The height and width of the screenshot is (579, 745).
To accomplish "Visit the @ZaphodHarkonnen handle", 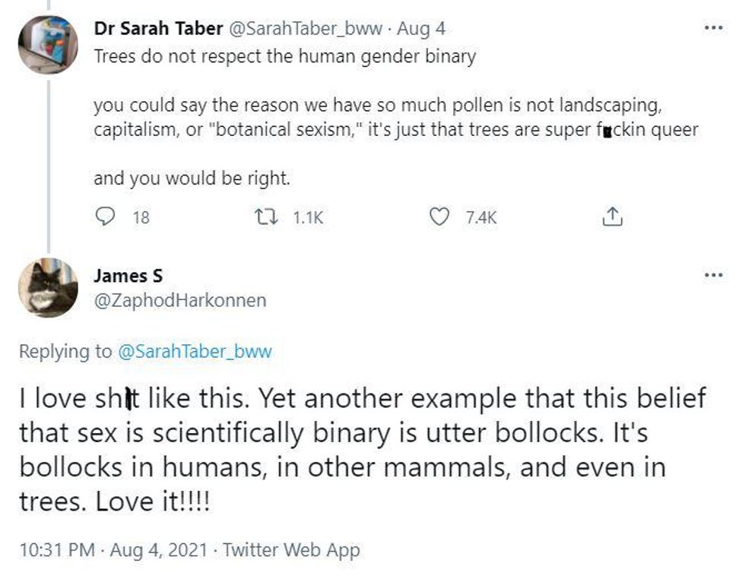I will pyautogui.click(x=179, y=300).
